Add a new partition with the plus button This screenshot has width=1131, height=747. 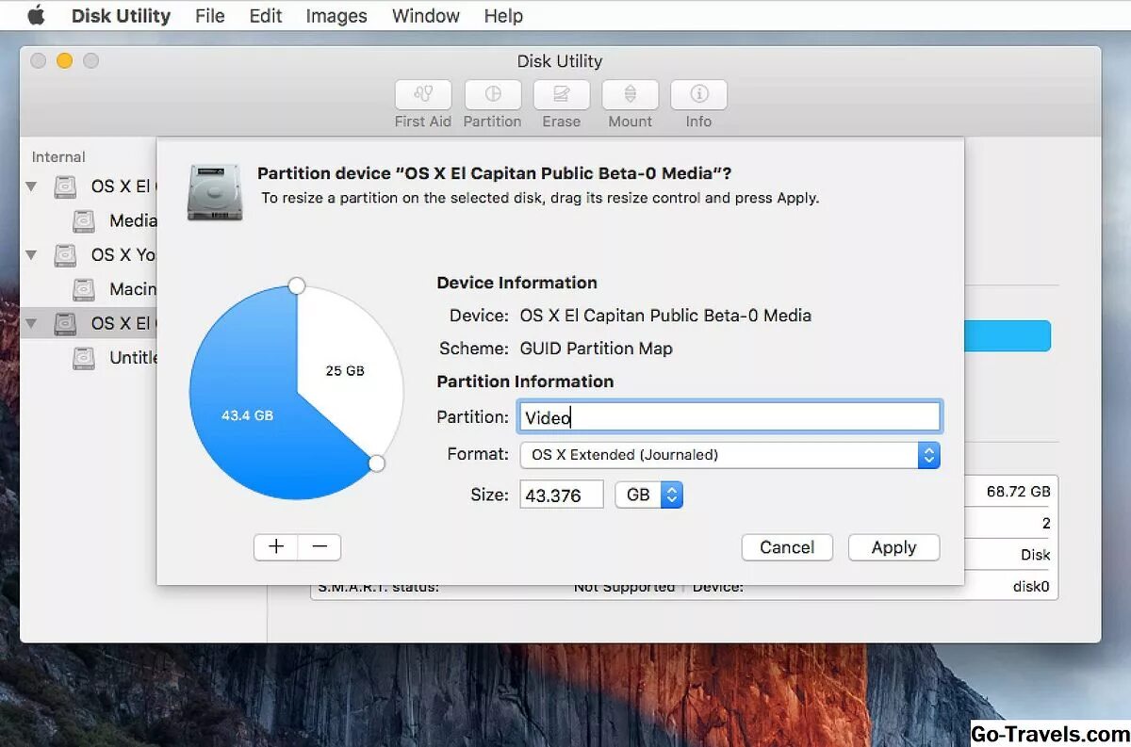point(275,546)
